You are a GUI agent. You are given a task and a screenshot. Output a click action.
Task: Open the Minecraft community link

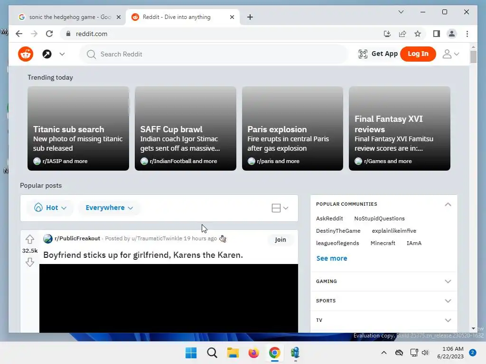point(383,243)
